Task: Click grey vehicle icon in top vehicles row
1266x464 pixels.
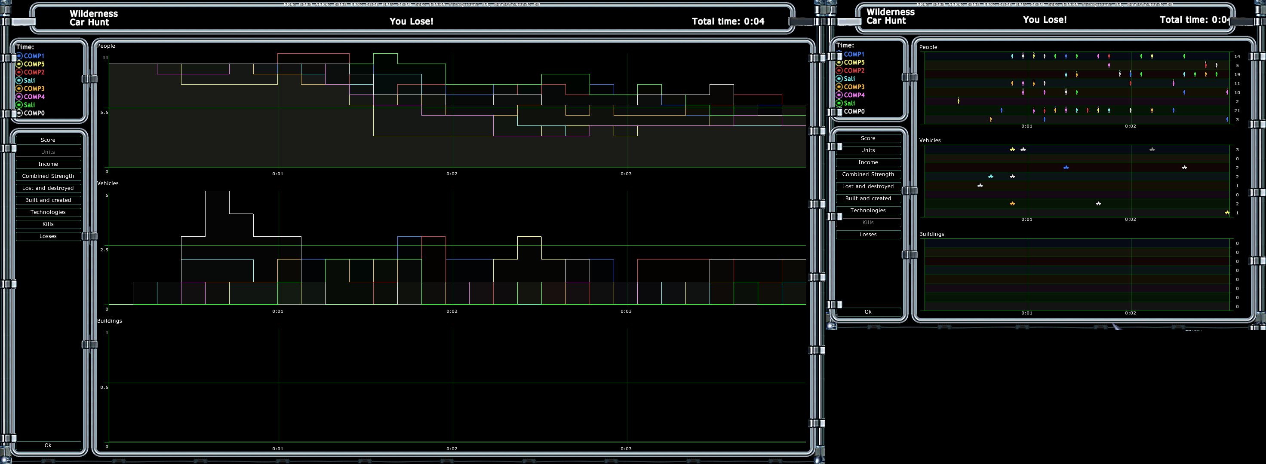Action: (1152, 149)
